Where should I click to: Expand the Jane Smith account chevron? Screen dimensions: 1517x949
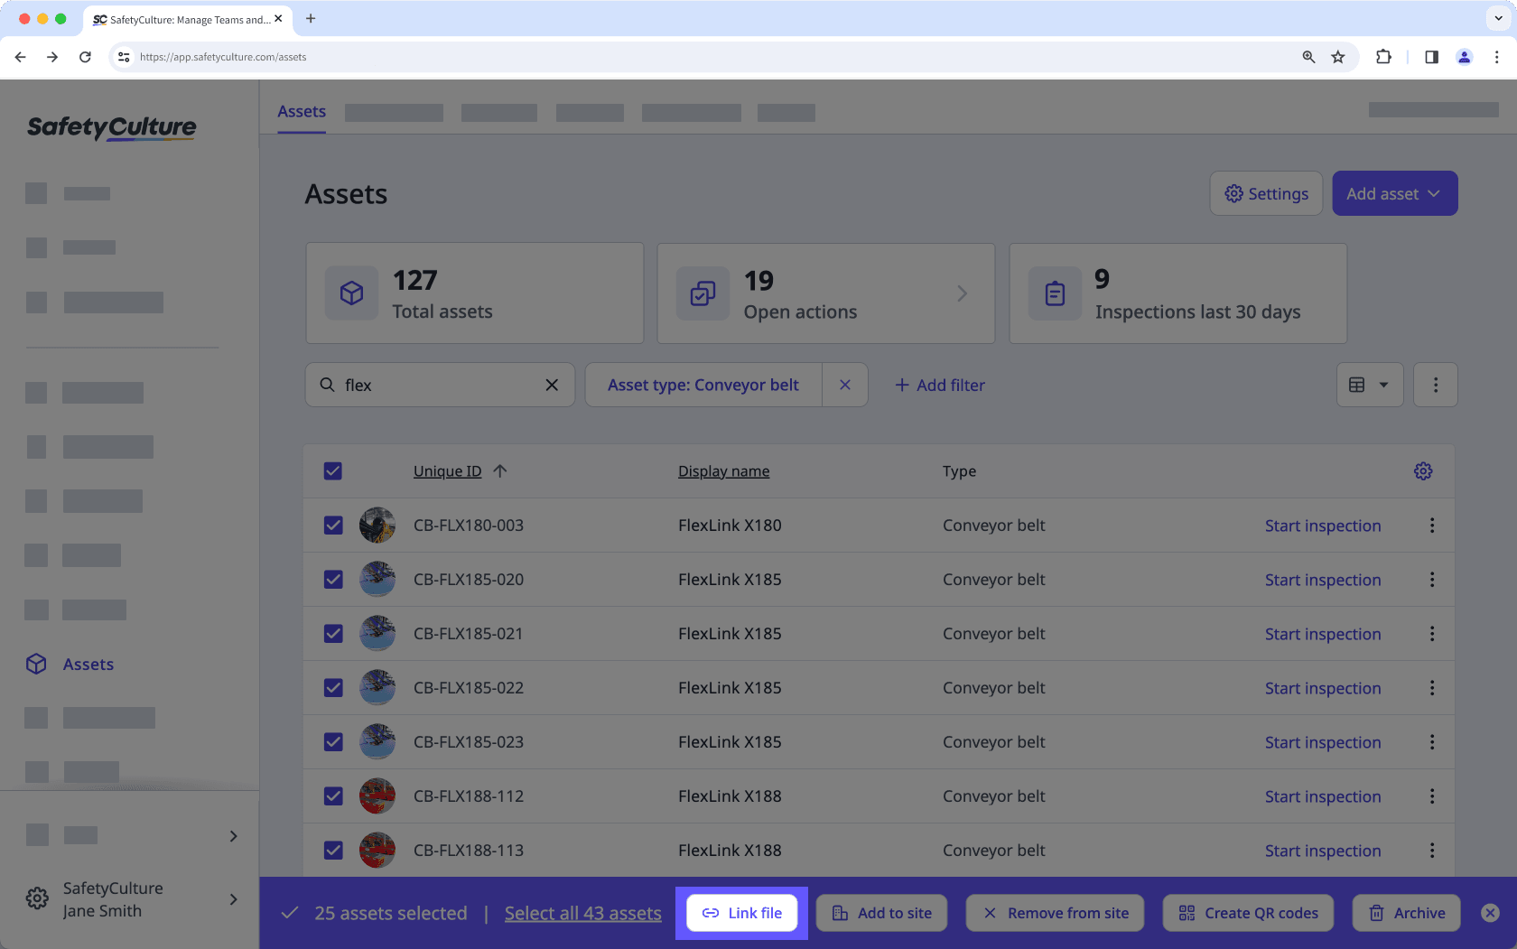coord(233,899)
